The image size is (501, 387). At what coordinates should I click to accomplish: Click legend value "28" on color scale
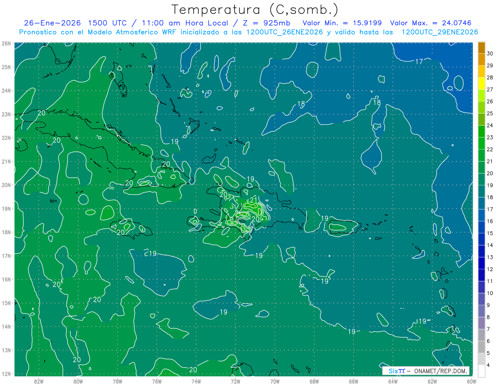pos(490,78)
